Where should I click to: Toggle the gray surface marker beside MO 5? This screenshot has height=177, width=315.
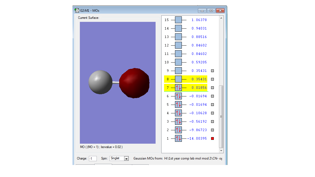pos(212,105)
